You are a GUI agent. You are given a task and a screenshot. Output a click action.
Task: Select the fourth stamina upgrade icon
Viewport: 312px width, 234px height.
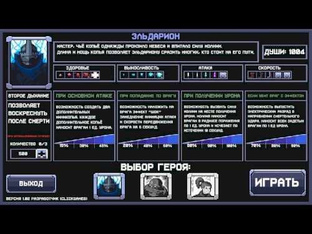tap(150, 75)
